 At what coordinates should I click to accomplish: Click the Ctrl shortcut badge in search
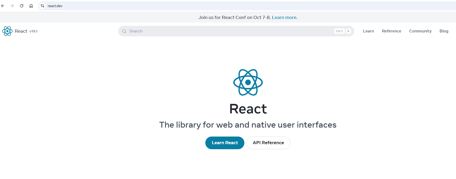pos(339,31)
